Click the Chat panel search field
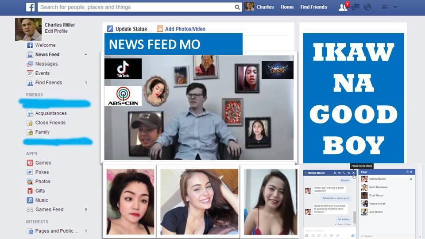 click(x=387, y=236)
